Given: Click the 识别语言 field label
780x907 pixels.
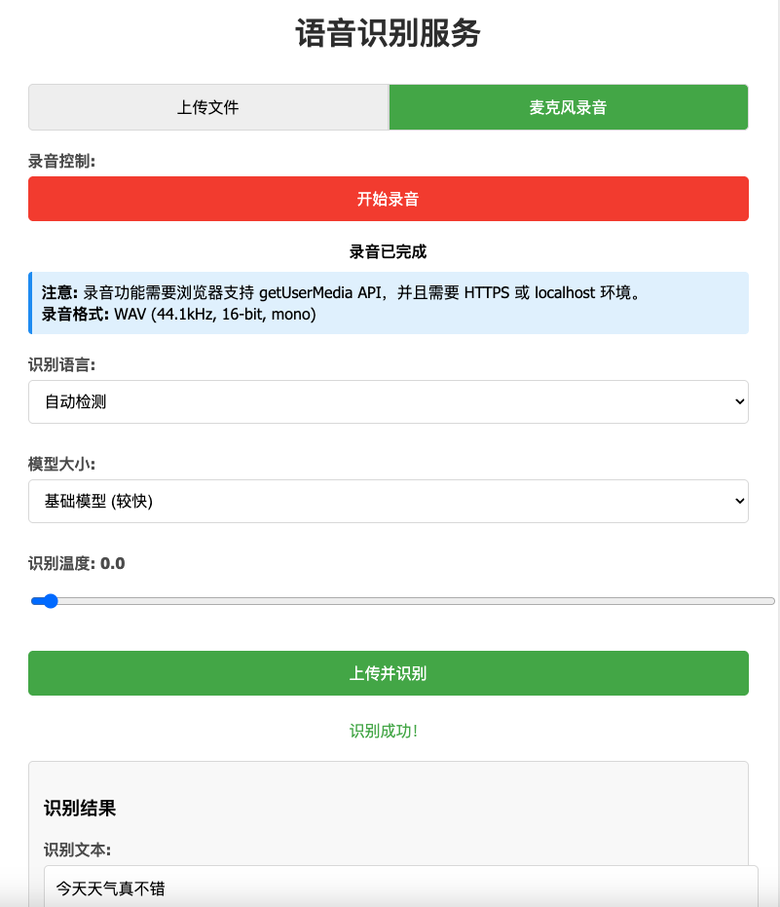Looking at the screenshot, I should click(61, 364).
